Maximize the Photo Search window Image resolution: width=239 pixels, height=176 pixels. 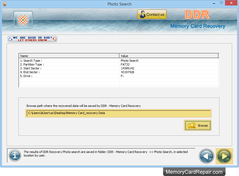(221, 3)
